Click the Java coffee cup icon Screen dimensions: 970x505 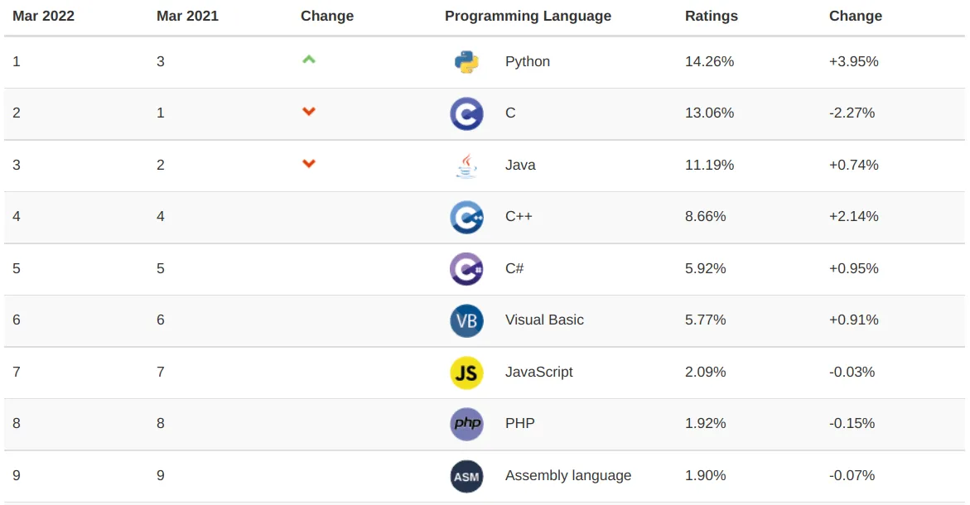(466, 166)
